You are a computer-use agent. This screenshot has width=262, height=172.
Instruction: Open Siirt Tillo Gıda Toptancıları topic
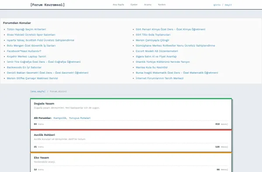click(153, 35)
